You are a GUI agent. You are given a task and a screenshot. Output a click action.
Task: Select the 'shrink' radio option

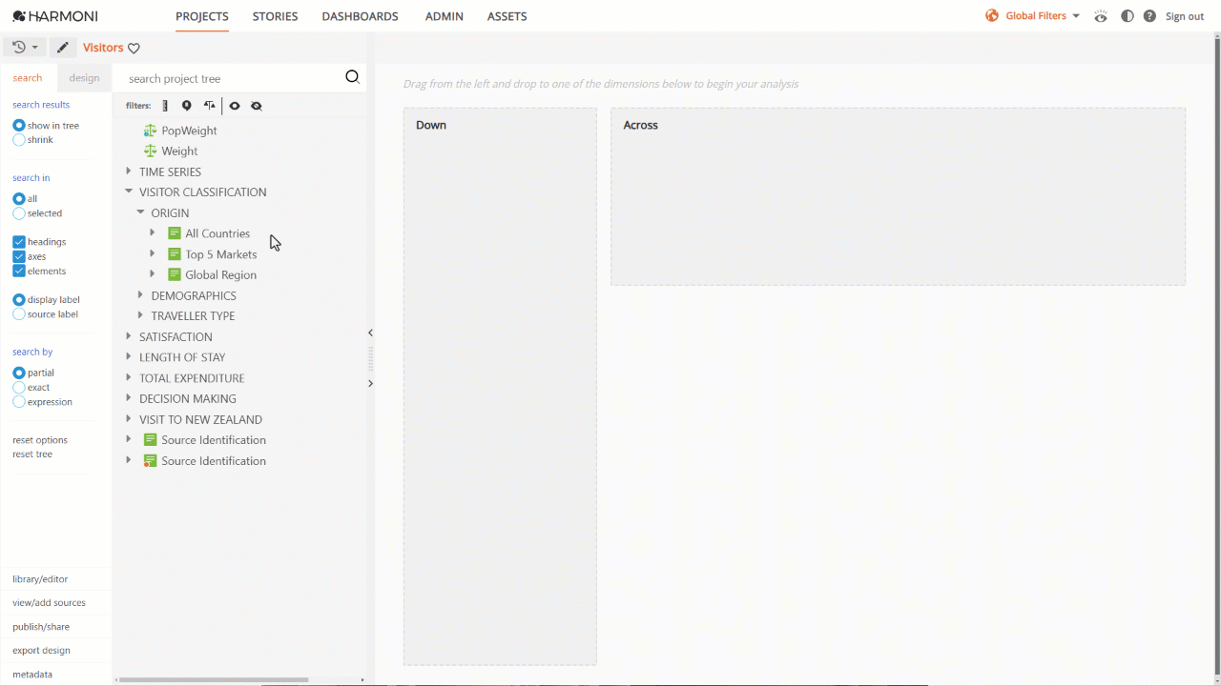(x=19, y=140)
